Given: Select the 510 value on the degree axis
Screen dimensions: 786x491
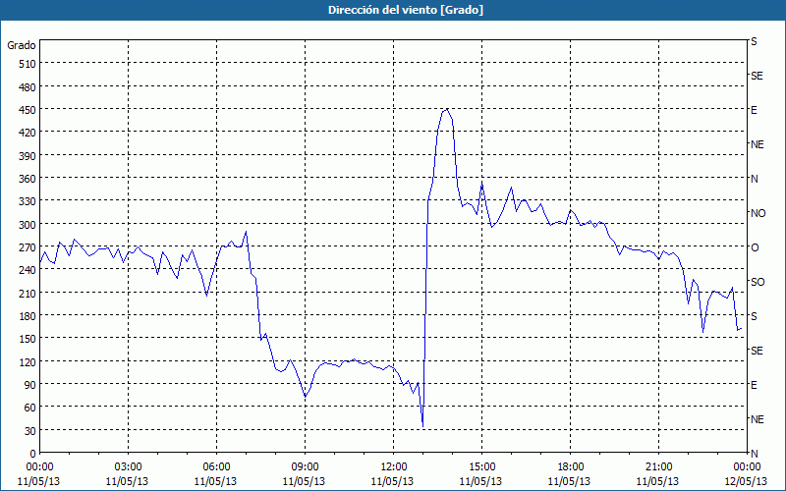Looking at the screenshot, I should pyautogui.click(x=28, y=64).
